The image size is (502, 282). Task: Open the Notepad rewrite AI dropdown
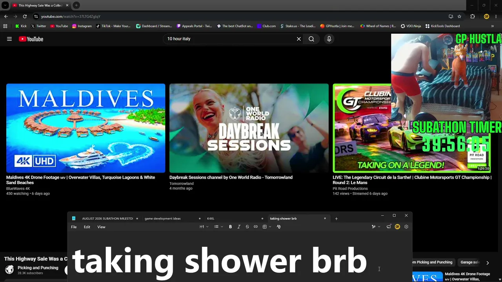click(x=376, y=227)
